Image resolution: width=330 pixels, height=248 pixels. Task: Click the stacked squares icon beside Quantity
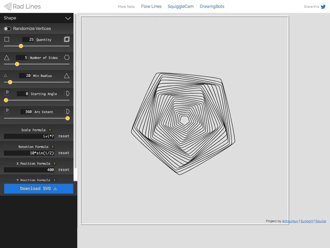pos(67,39)
